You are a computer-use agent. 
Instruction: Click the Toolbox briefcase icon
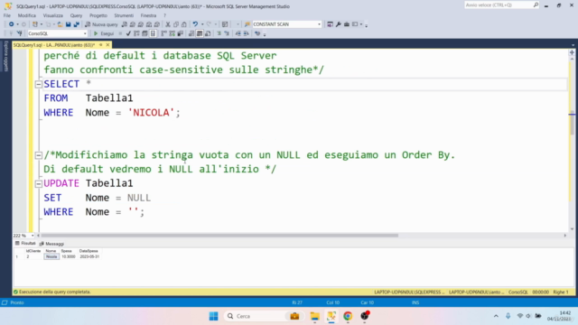pos(347,24)
